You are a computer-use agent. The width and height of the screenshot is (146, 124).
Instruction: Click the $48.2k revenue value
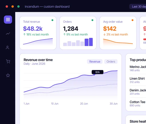[x=33, y=28]
